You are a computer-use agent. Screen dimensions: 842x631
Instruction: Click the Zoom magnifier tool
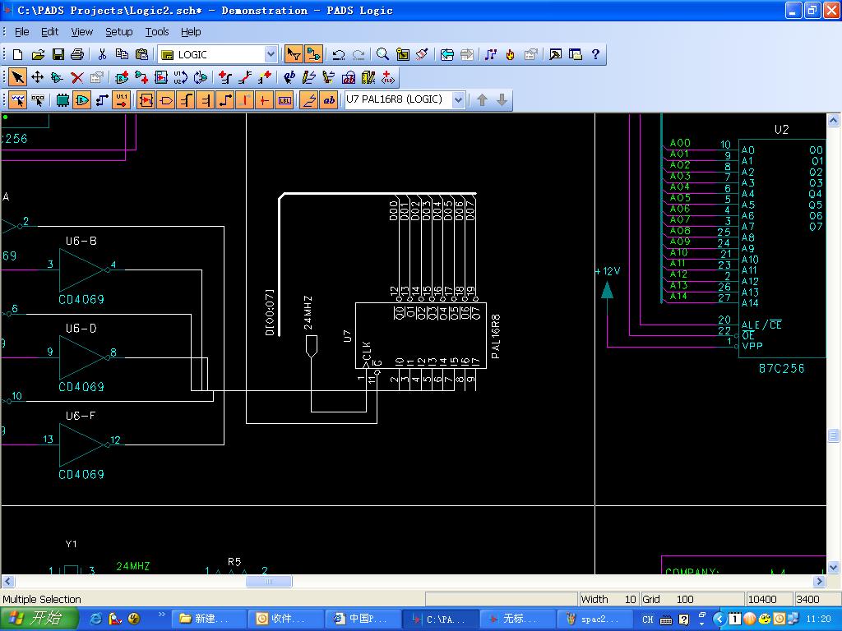tap(382, 54)
